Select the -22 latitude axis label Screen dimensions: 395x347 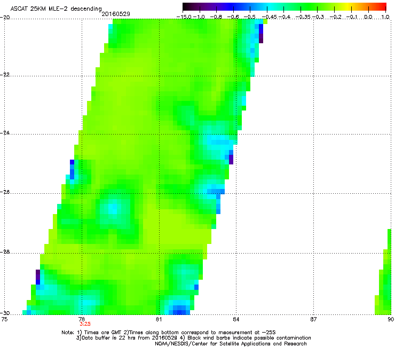pos(5,75)
